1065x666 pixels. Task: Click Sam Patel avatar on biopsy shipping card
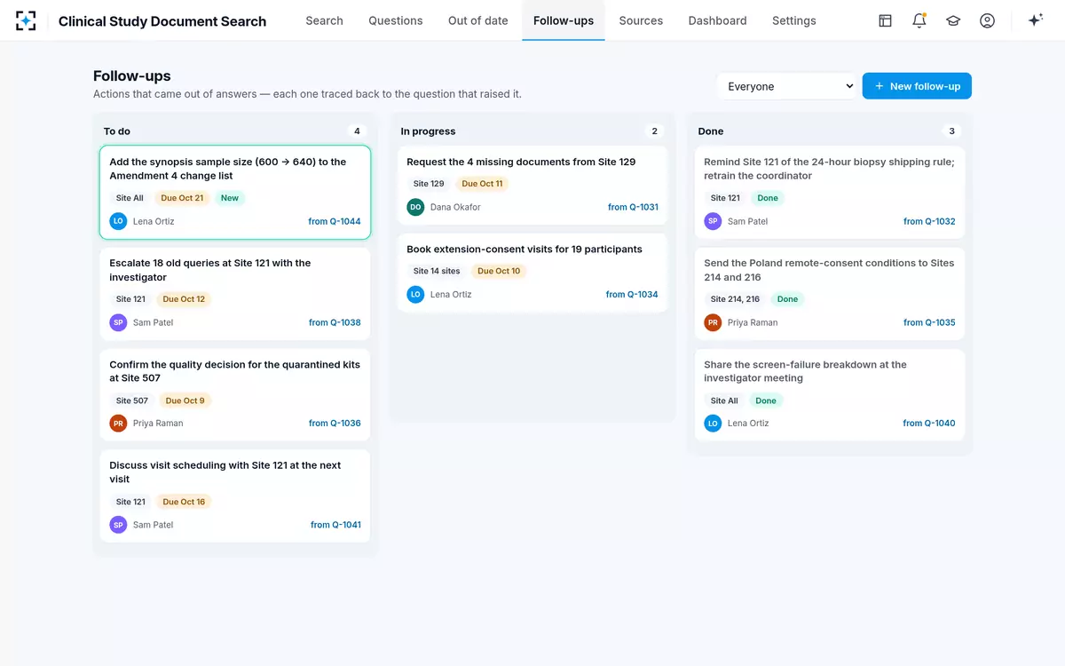pos(713,221)
